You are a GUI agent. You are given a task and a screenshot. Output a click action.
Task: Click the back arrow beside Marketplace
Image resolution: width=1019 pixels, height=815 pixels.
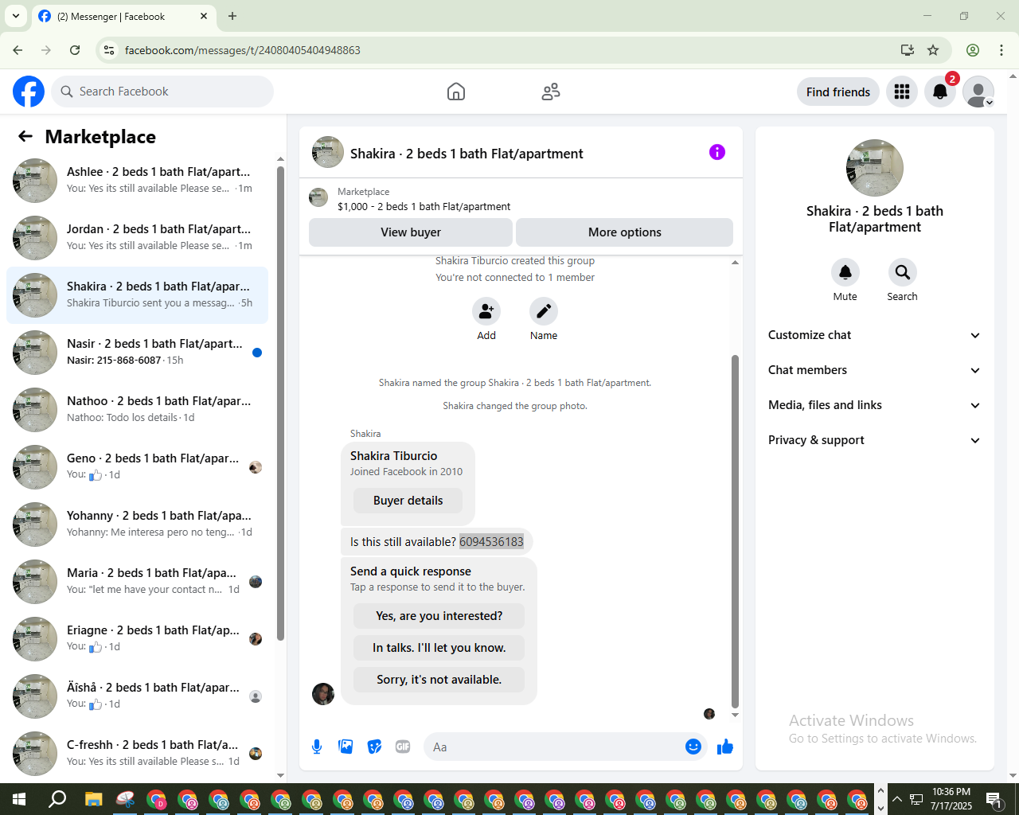[x=25, y=136]
